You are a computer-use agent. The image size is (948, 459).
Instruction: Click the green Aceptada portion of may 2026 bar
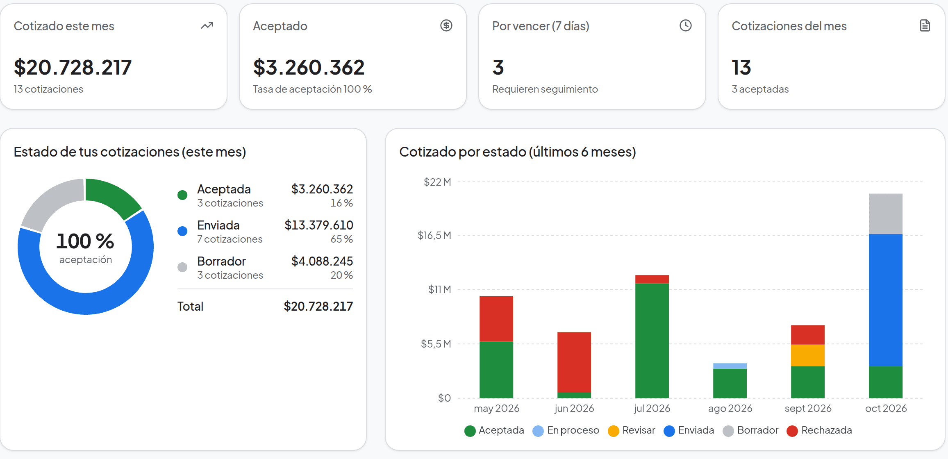(496, 370)
